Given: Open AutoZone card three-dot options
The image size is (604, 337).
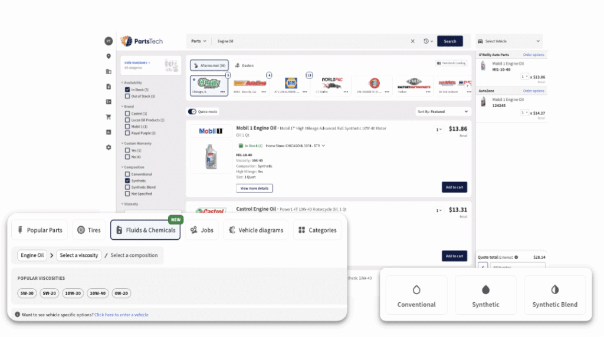Looking at the screenshot, I should tap(264, 92).
